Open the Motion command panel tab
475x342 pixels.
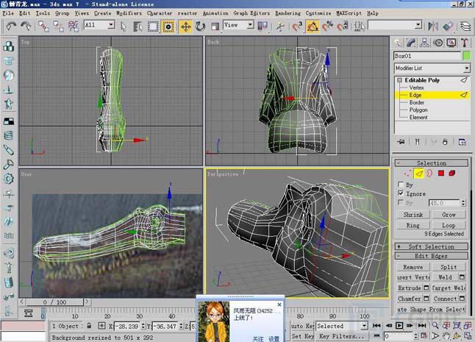click(x=438, y=43)
